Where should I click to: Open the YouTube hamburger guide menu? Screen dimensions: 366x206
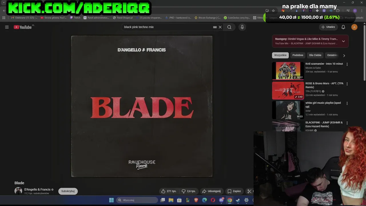click(x=7, y=27)
